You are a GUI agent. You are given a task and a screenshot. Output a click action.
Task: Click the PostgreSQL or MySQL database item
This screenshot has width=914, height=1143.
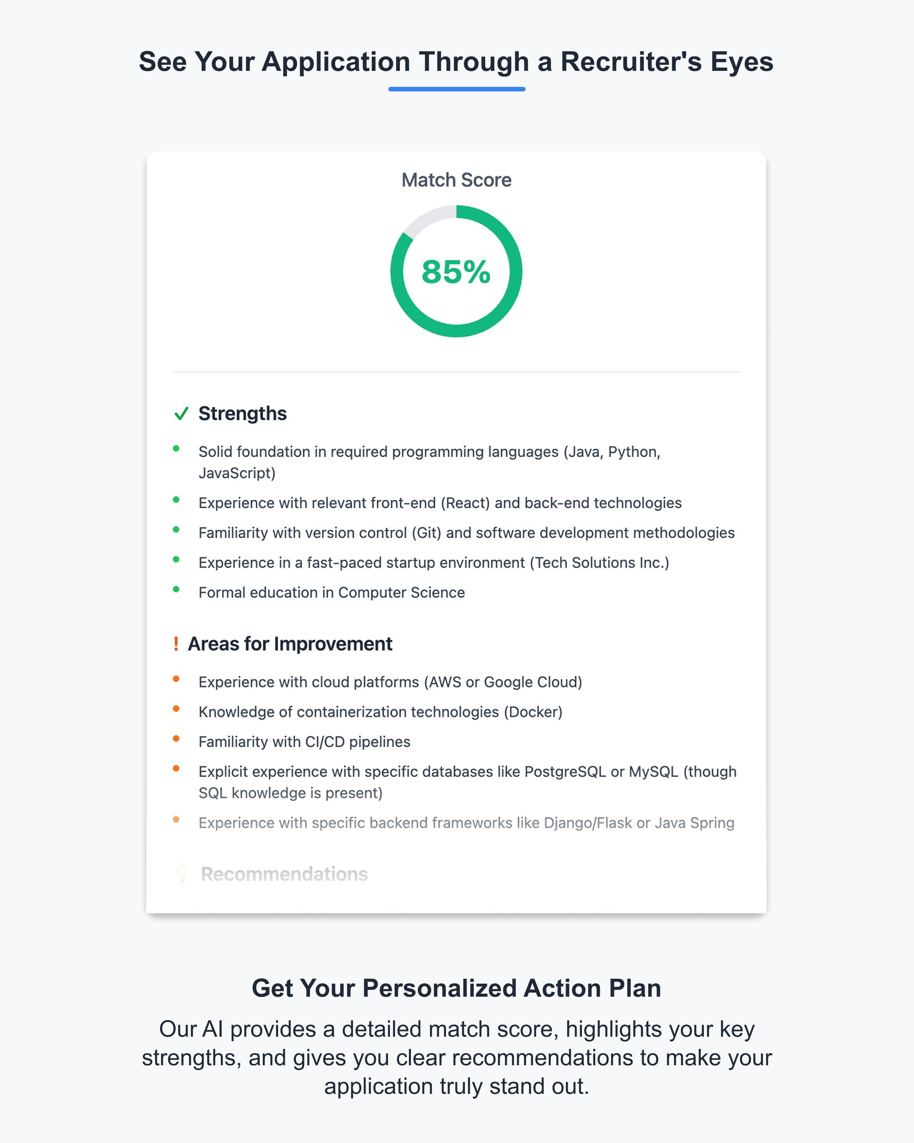click(467, 782)
